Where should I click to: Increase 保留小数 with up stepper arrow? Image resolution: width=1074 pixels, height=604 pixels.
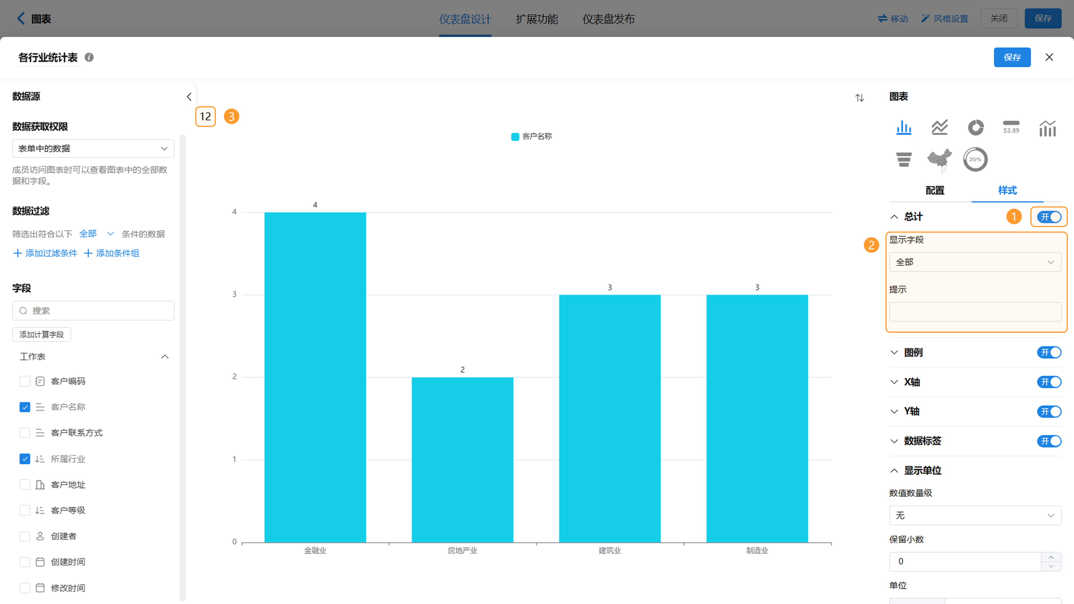point(1051,557)
